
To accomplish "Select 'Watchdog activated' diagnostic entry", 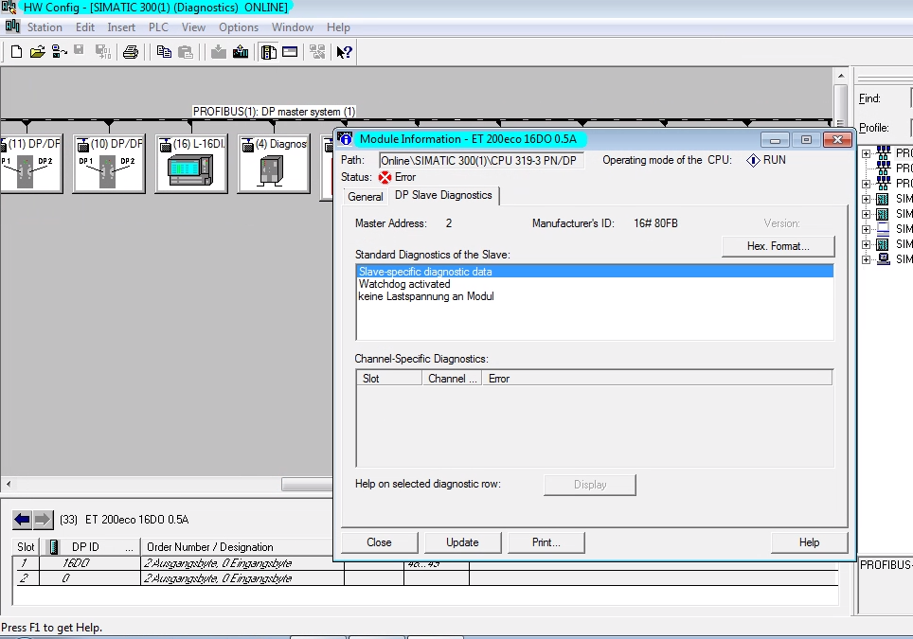I will click(x=404, y=284).
